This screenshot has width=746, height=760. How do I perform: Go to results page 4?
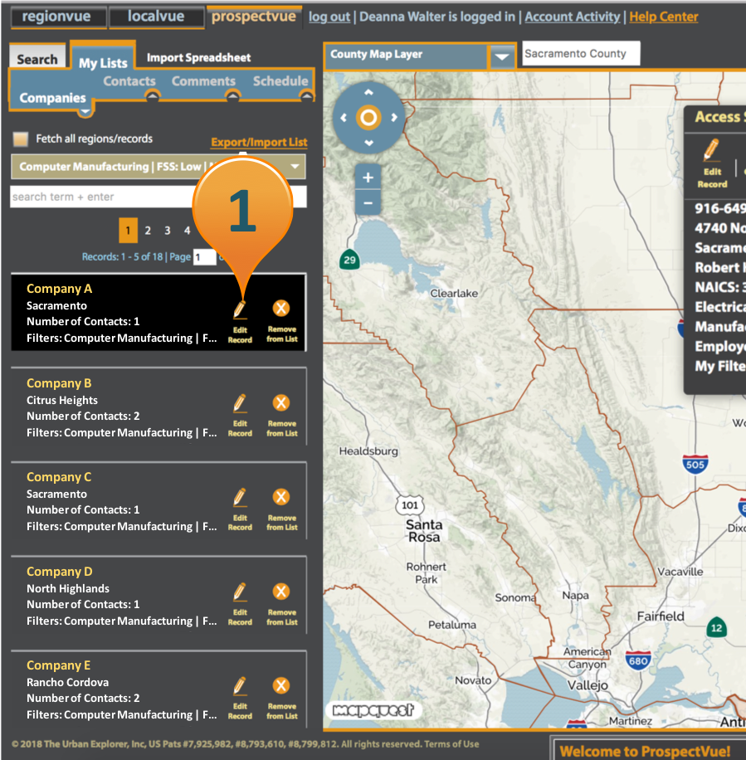click(187, 231)
